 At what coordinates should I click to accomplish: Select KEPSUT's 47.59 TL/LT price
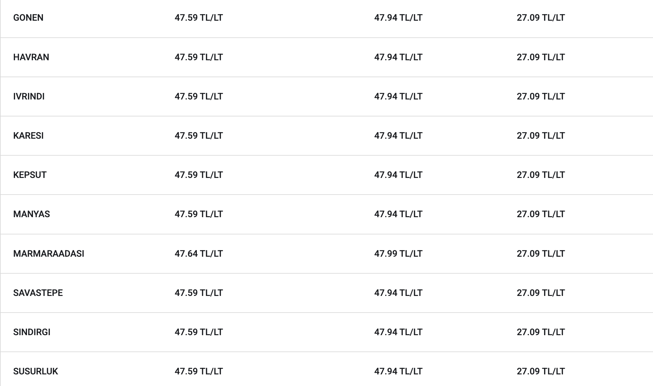[199, 175]
